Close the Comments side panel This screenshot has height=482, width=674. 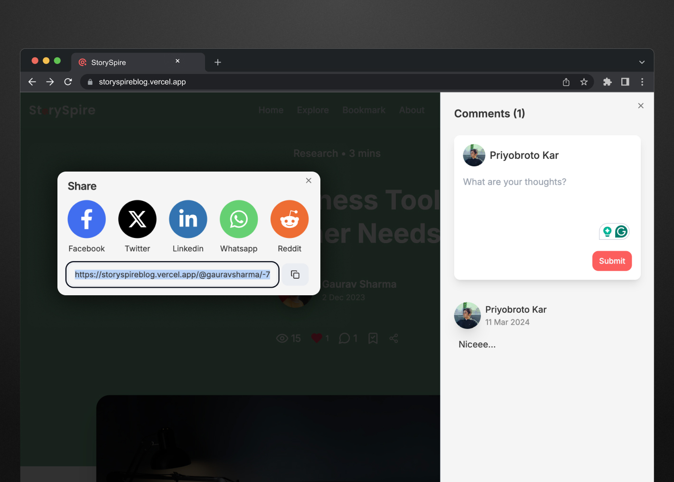641,106
